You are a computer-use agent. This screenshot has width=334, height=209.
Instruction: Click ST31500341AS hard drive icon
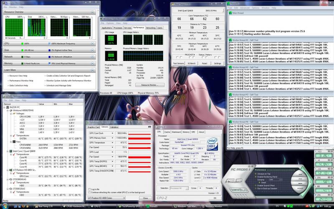[x=11, y=179]
